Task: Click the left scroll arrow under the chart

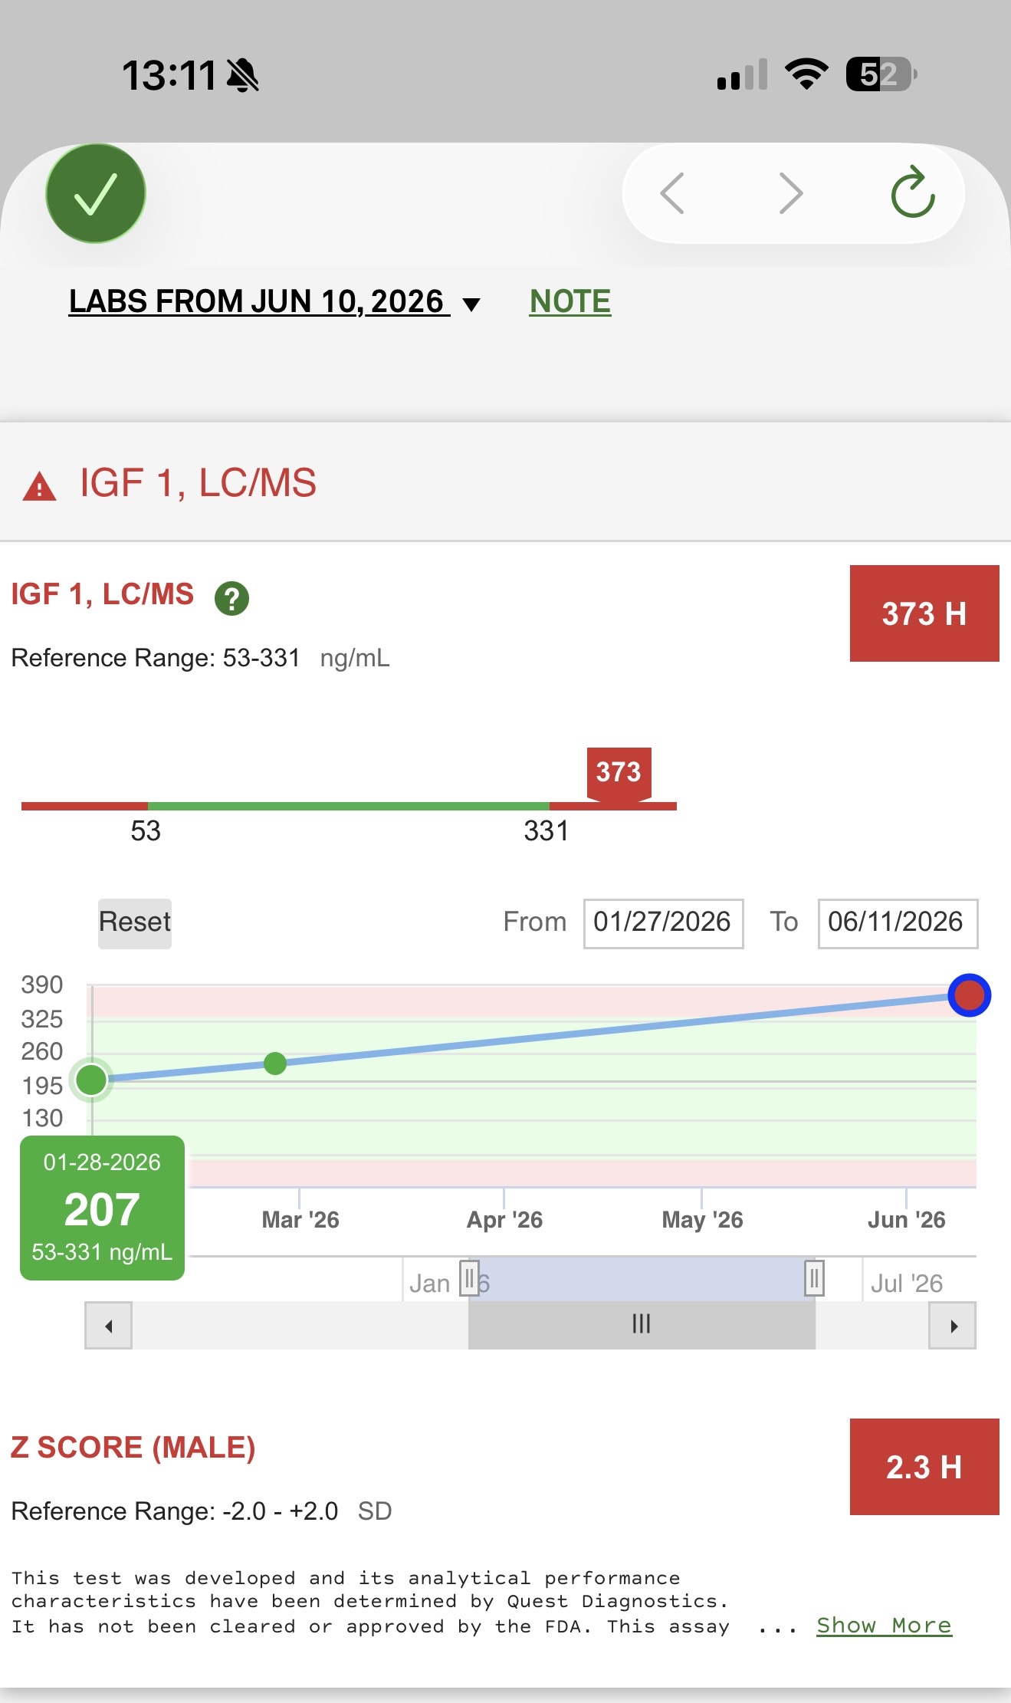Action: [x=108, y=1325]
